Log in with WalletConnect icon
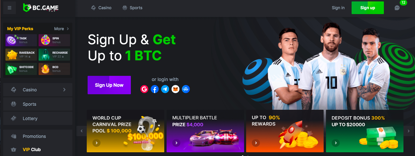415x156 pixels. point(186,89)
